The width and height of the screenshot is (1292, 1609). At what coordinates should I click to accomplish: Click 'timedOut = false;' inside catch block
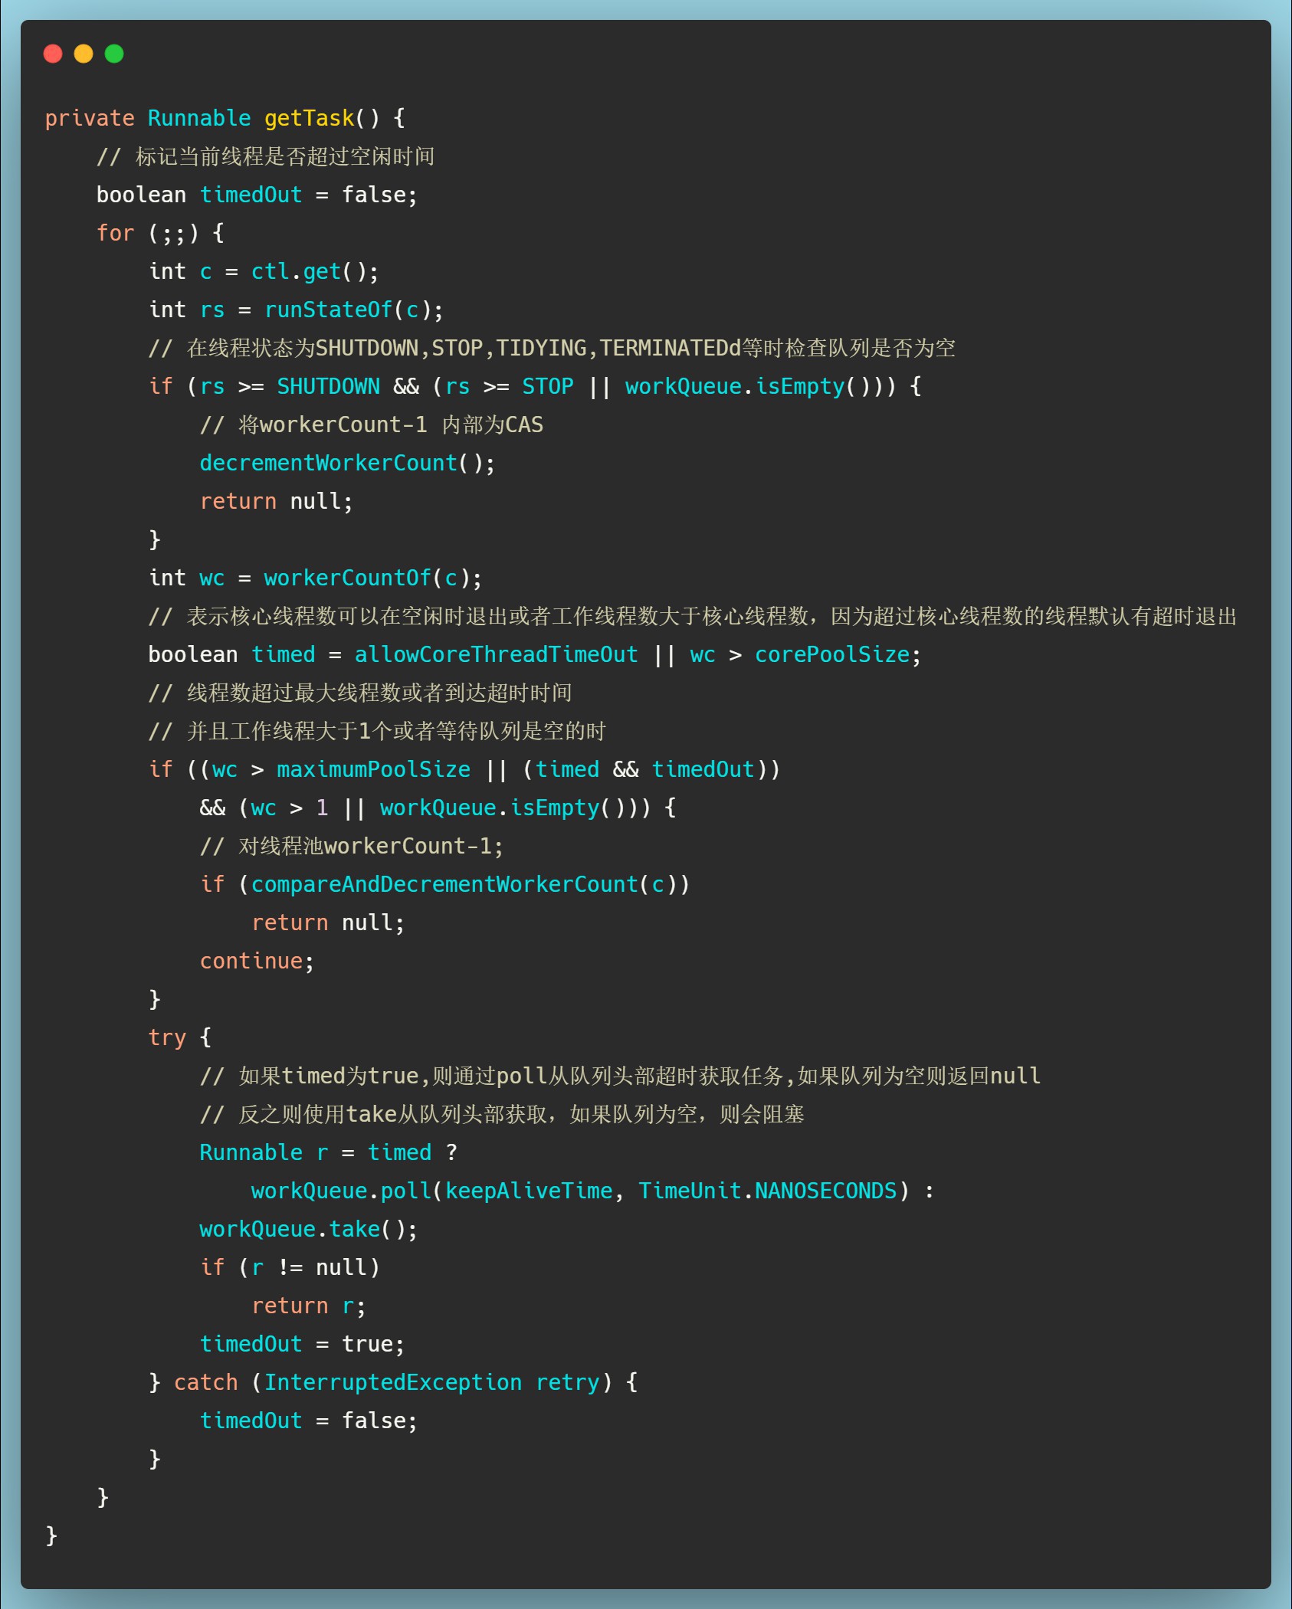pyautogui.click(x=309, y=1421)
